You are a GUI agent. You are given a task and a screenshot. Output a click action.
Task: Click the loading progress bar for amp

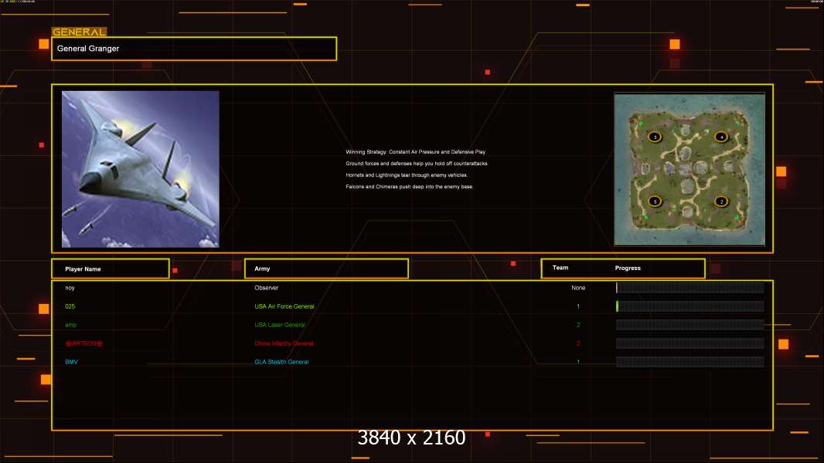[x=690, y=325]
